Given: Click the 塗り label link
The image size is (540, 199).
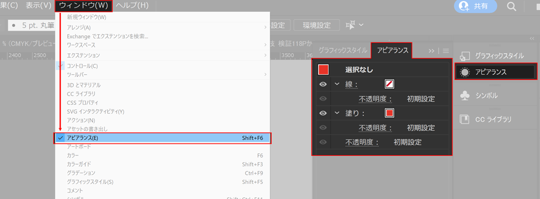Looking at the screenshot, I should pyautogui.click(x=355, y=113).
